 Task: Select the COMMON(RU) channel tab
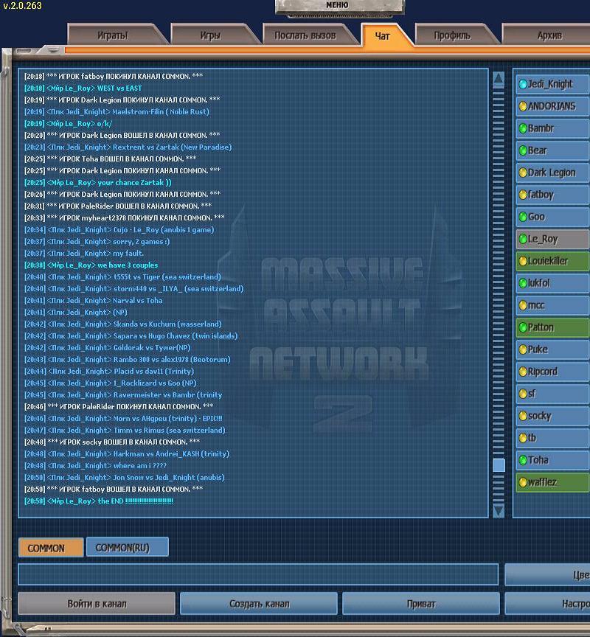[127, 547]
